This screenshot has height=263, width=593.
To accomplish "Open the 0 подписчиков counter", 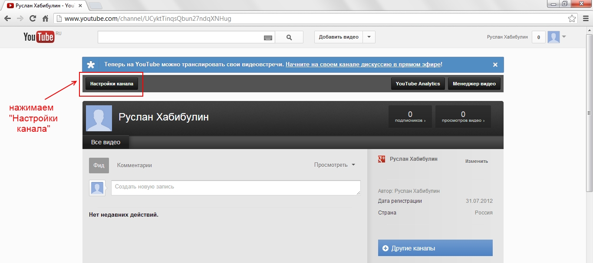I will (410, 117).
